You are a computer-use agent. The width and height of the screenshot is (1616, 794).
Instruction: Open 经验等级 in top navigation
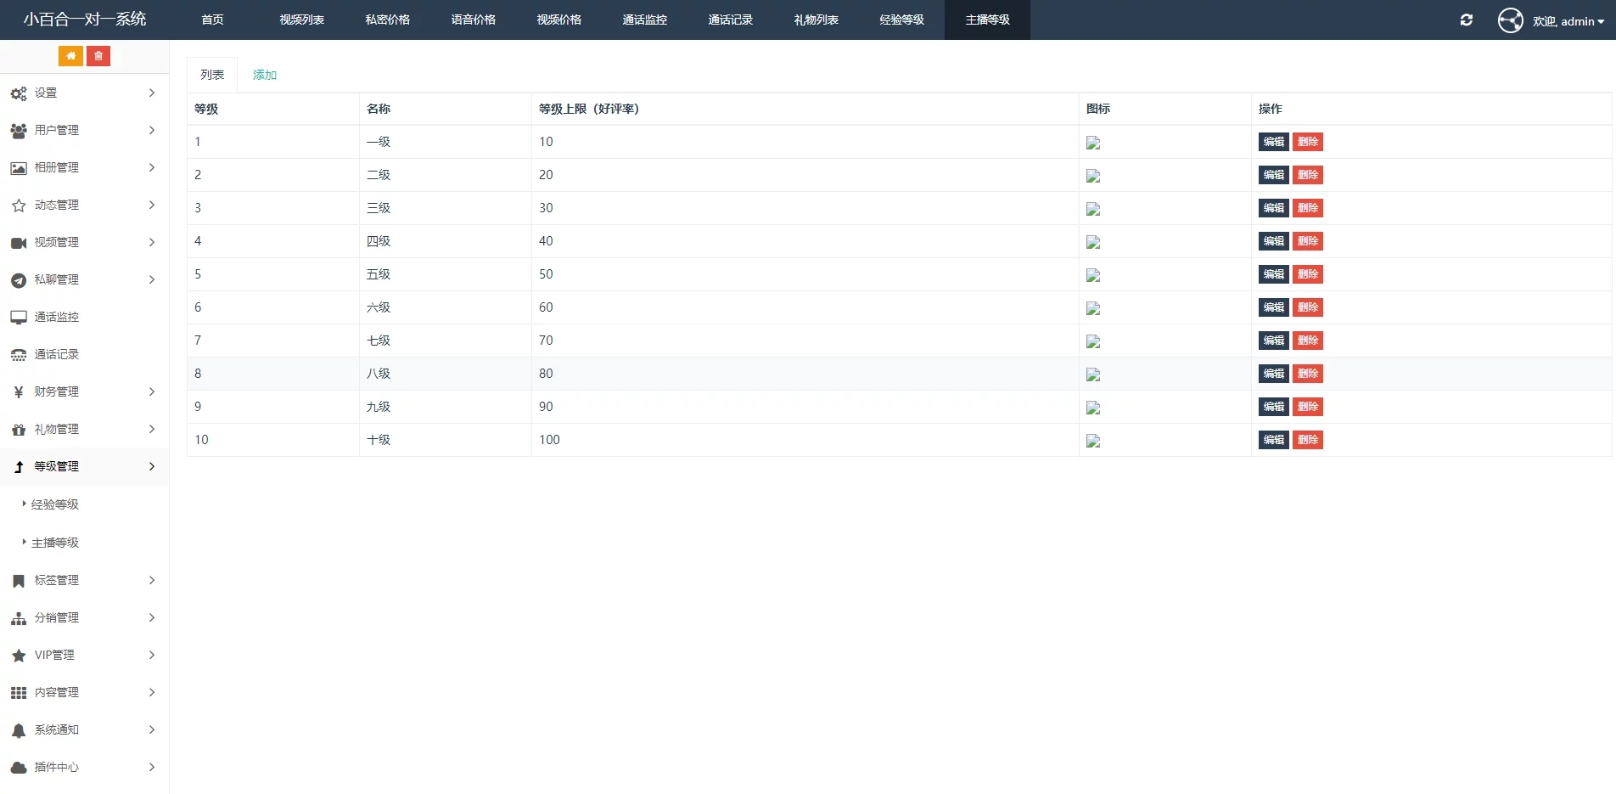(x=901, y=20)
